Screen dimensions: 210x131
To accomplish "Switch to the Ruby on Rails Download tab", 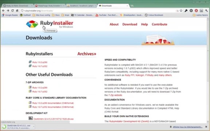I will (x=18, y=6).
